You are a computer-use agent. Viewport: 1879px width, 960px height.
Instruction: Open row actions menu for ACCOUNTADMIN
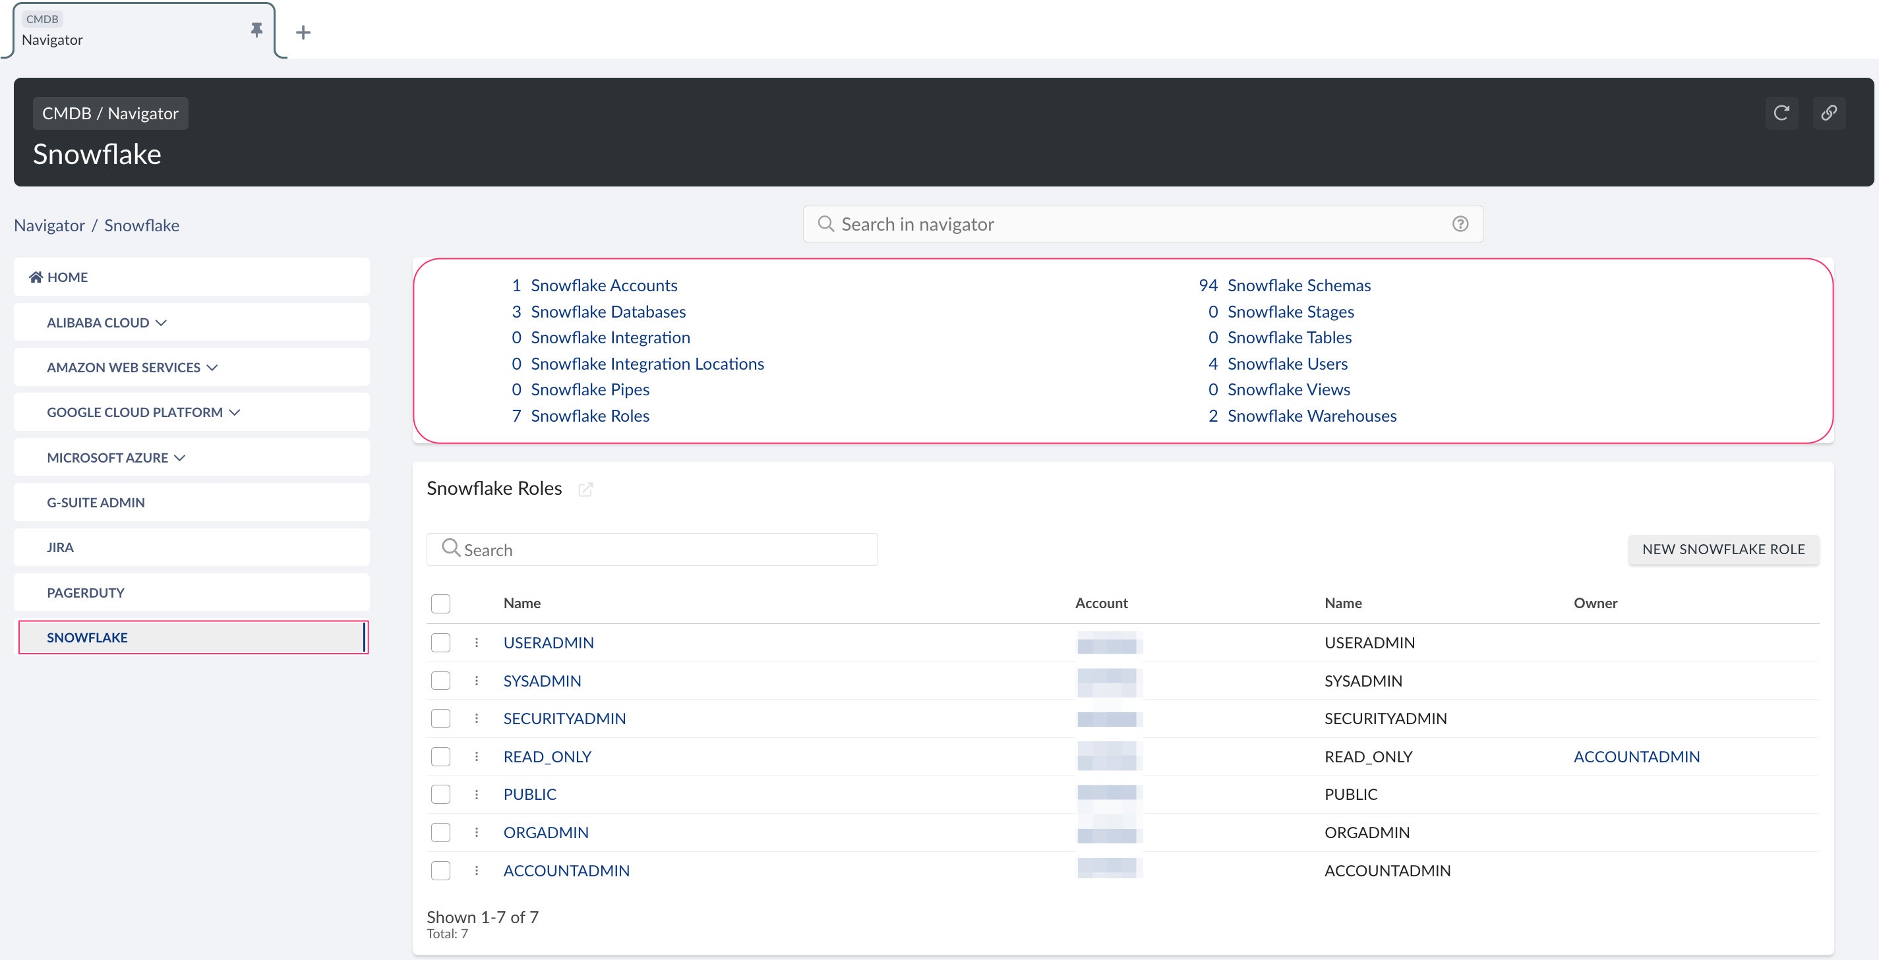(x=476, y=870)
